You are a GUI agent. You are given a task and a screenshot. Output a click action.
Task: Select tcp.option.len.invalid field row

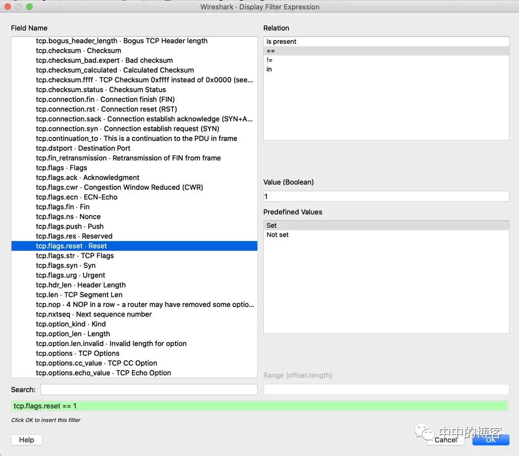pos(135,344)
